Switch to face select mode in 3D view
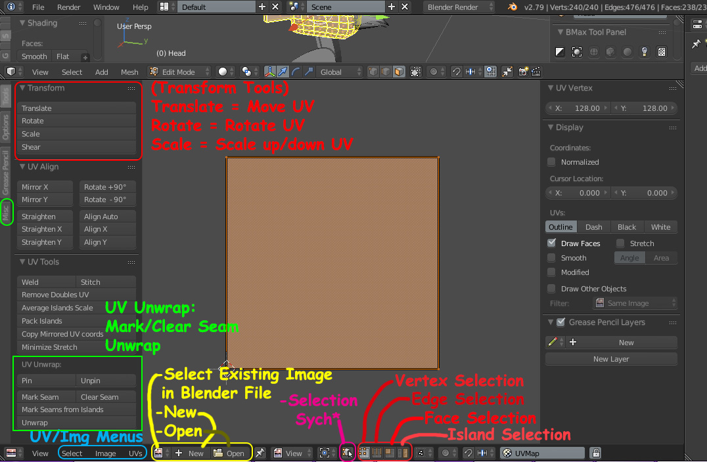The image size is (707, 462). (399, 72)
